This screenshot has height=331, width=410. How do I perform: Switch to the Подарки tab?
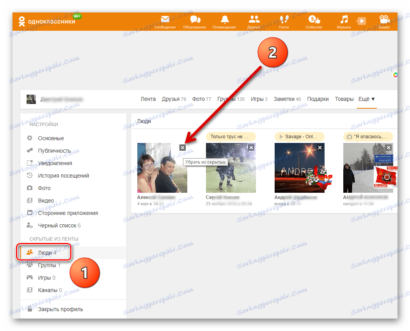(318, 99)
